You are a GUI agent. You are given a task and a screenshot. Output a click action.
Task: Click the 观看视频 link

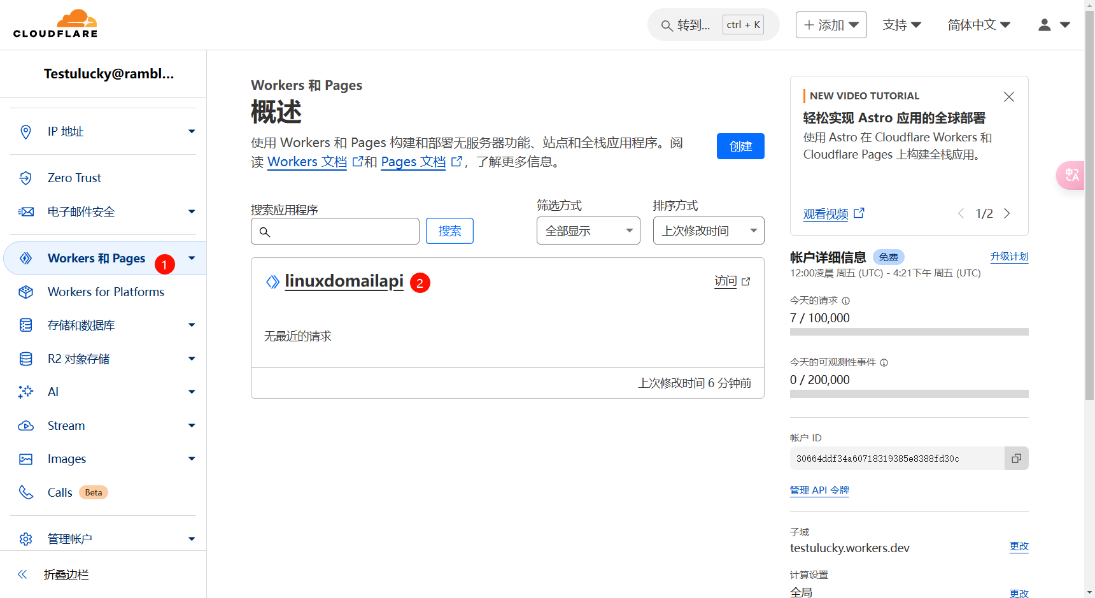(826, 214)
